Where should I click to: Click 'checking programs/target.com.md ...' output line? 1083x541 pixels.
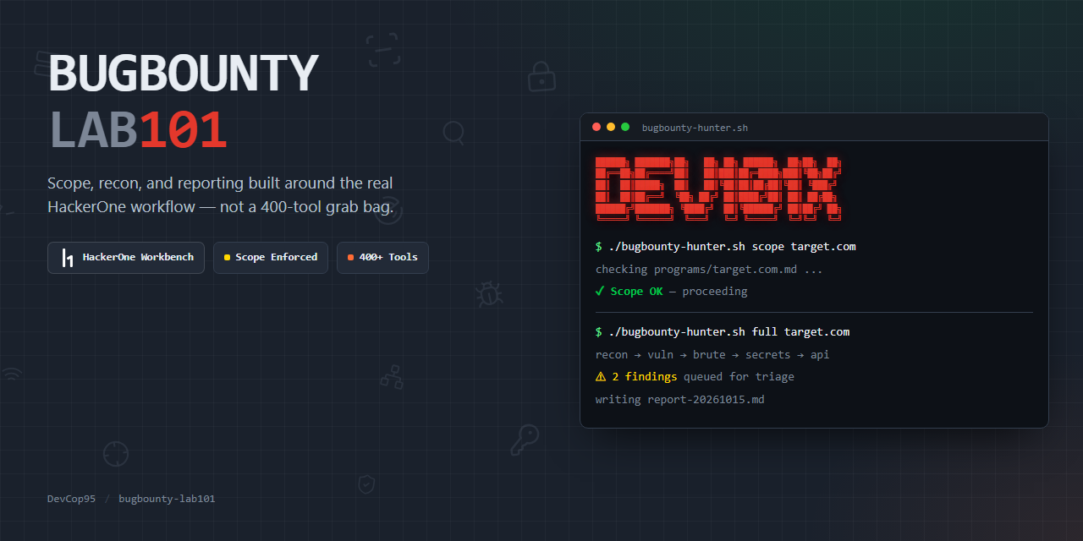coord(709,269)
